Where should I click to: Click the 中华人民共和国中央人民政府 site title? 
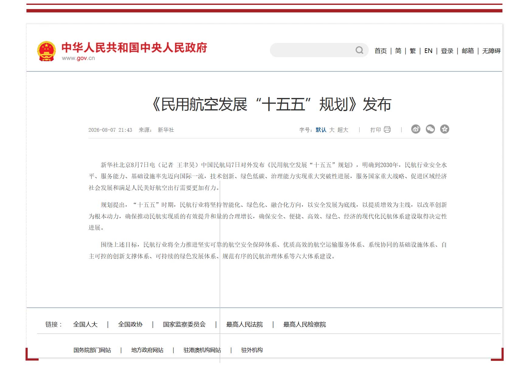134,48
